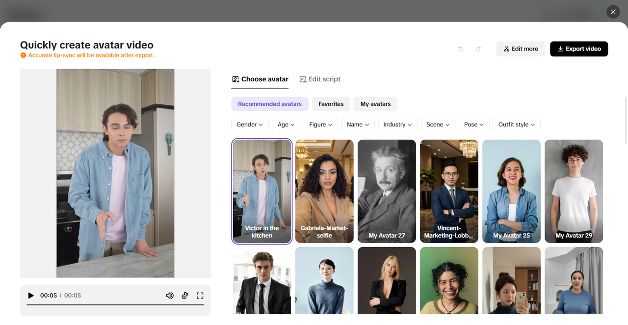The height and width of the screenshot is (325, 628).
Task: Choose the blonde woman in black blazer
Action: [x=387, y=280]
